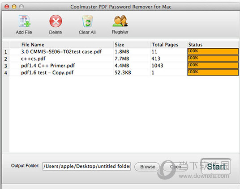Click the Start button
The height and width of the screenshot is (189, 240).
click(x=216, y=166)
